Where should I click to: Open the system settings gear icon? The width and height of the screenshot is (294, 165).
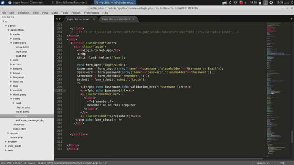(271, 2)
